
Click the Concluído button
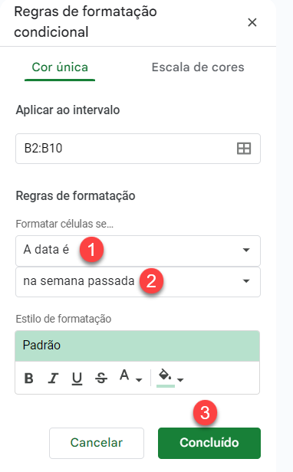pos(209,443)
